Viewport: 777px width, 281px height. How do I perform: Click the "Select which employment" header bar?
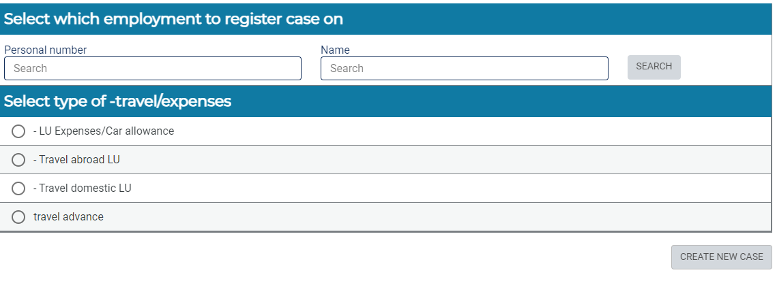coord(173,19)
